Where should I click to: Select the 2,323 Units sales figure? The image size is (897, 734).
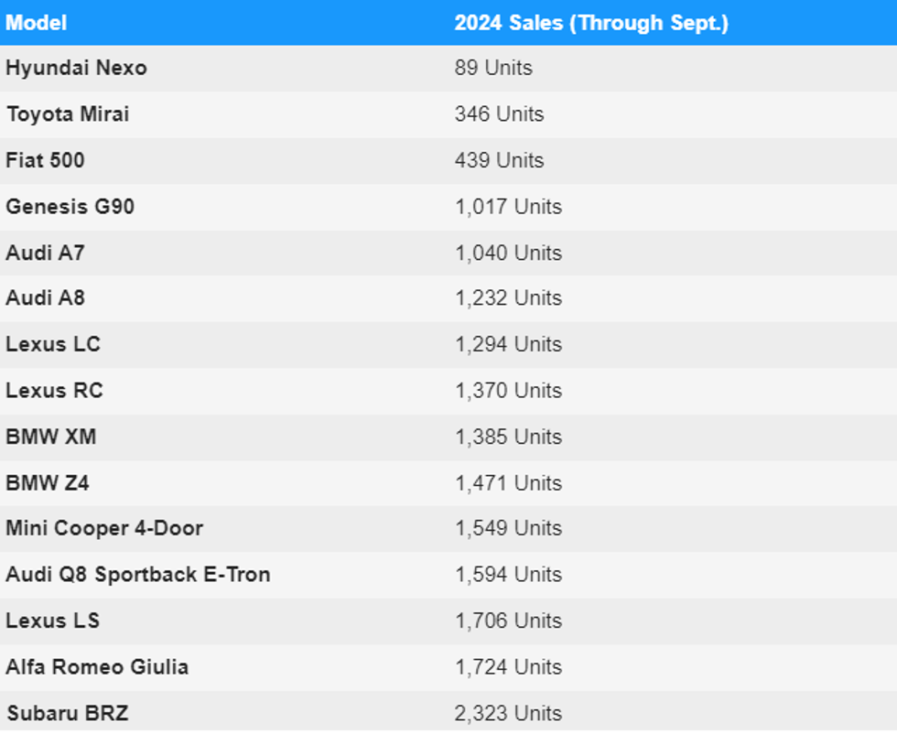(508, 713)
